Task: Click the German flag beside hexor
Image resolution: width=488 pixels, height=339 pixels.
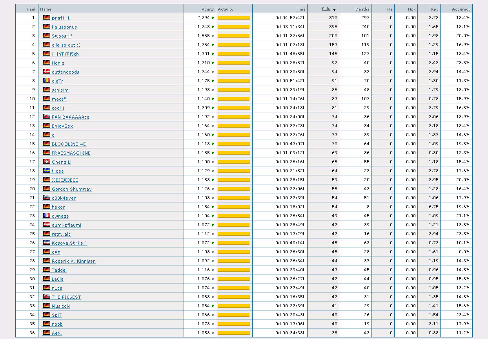Action: (x=47, y=206)
